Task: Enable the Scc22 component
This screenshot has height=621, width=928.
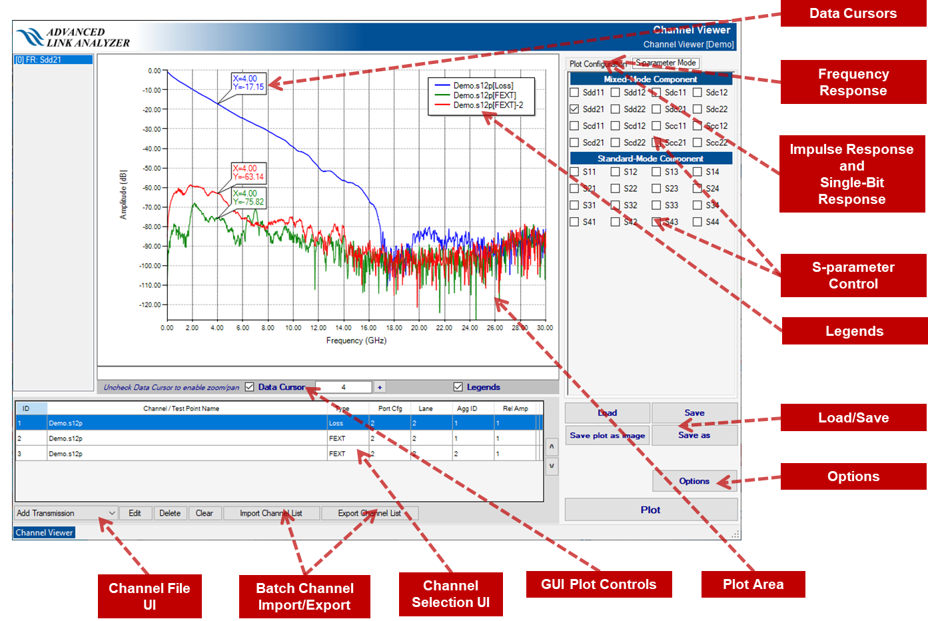Action: (x=697, y=143)
